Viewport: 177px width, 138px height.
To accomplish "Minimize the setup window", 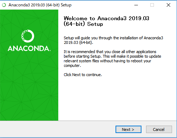I will click(x=136, y=5).
